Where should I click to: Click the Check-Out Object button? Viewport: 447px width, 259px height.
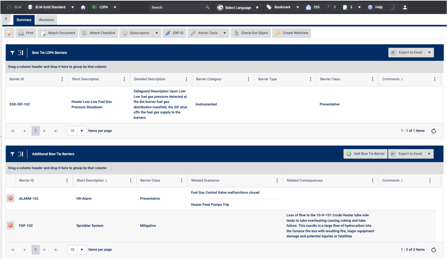pyautogui.click(x=251, y=33)
